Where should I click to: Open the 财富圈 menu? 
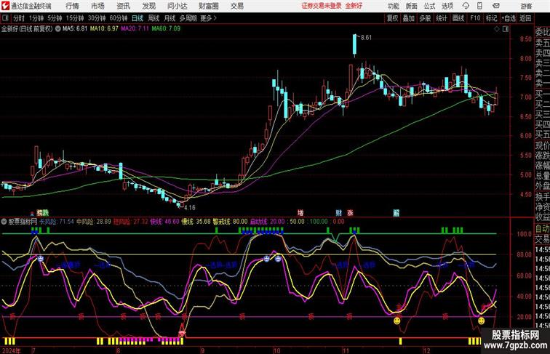(208, 6)
